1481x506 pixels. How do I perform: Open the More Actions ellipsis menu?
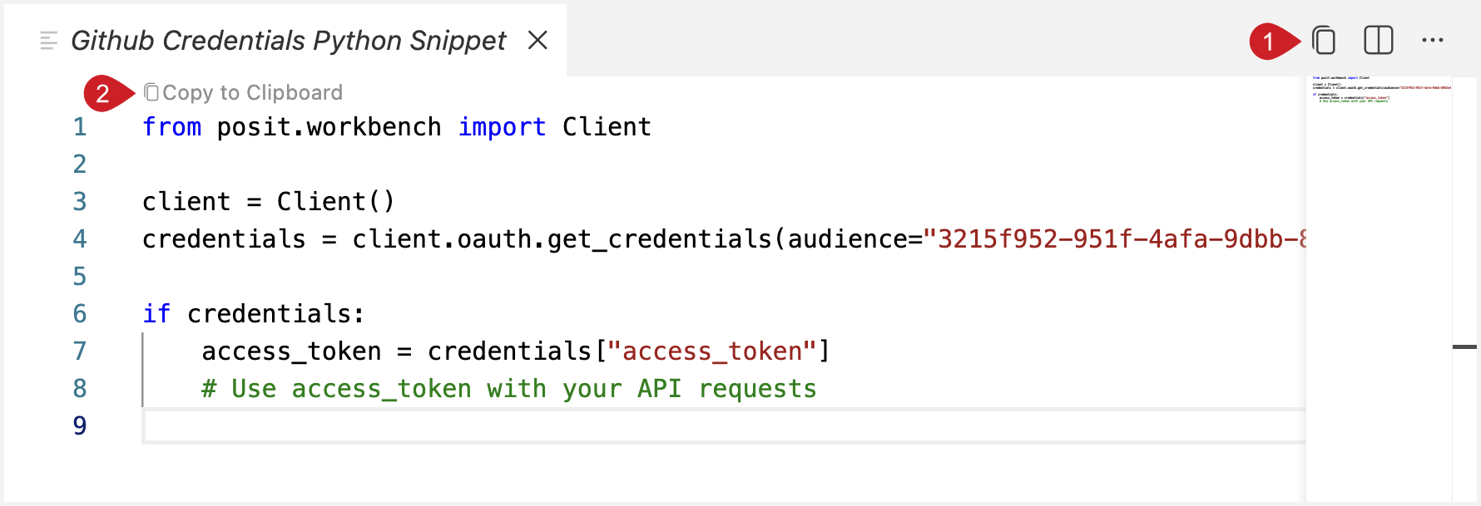coord(1432,41)
